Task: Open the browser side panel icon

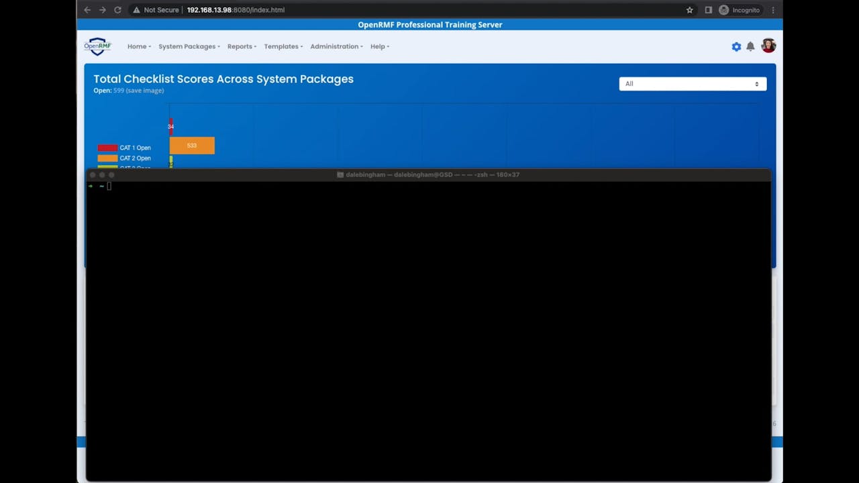Action: pyautogui.click(x=708, y=10)
